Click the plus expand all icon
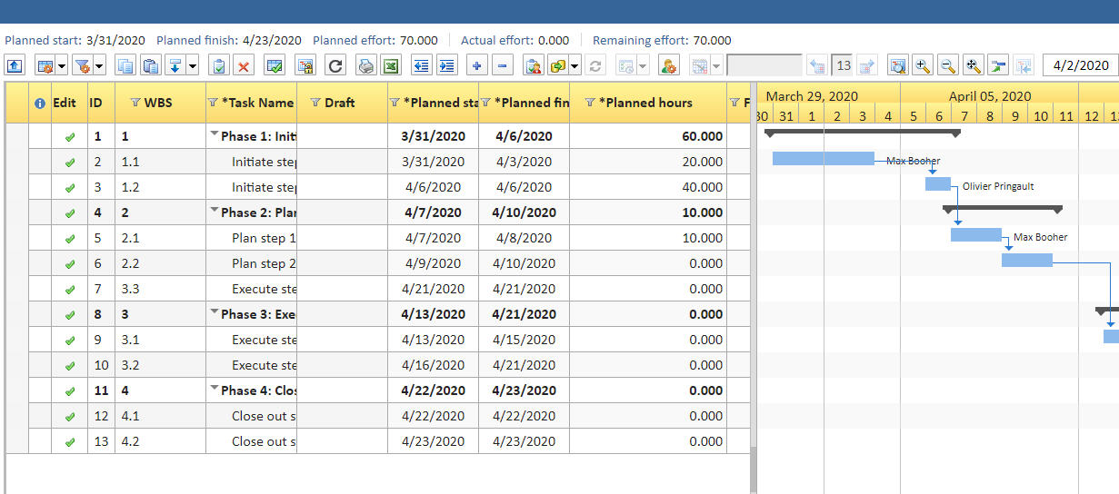The image size is (1119, 494). (477, 65)
